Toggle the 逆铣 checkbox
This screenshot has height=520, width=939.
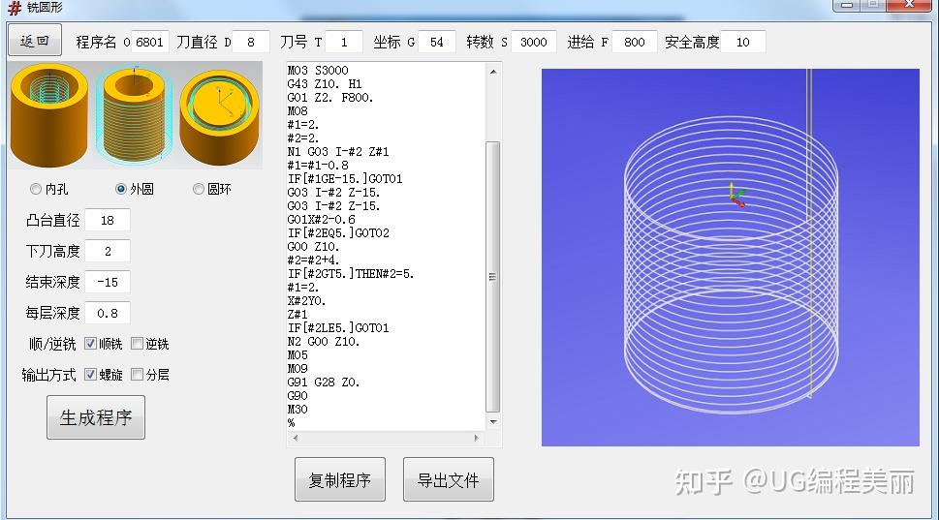pyautogui.click(x=138, y=344)
